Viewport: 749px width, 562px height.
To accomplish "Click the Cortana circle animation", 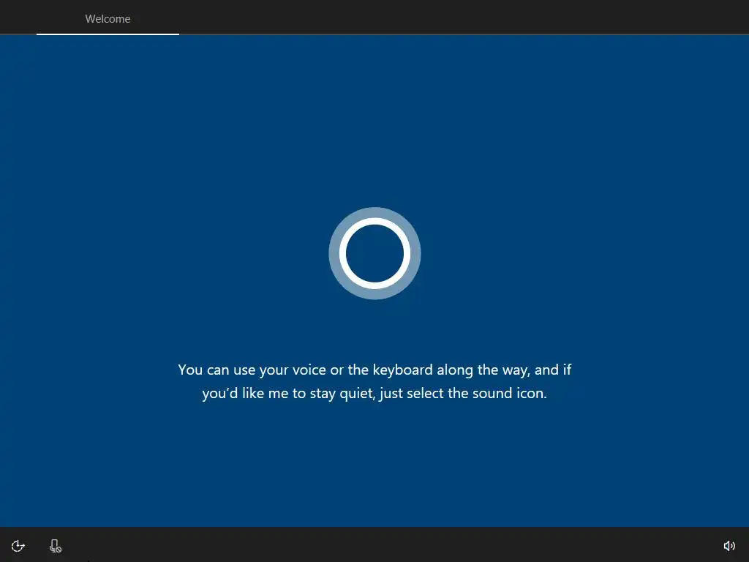I will [x=374, y=253].
